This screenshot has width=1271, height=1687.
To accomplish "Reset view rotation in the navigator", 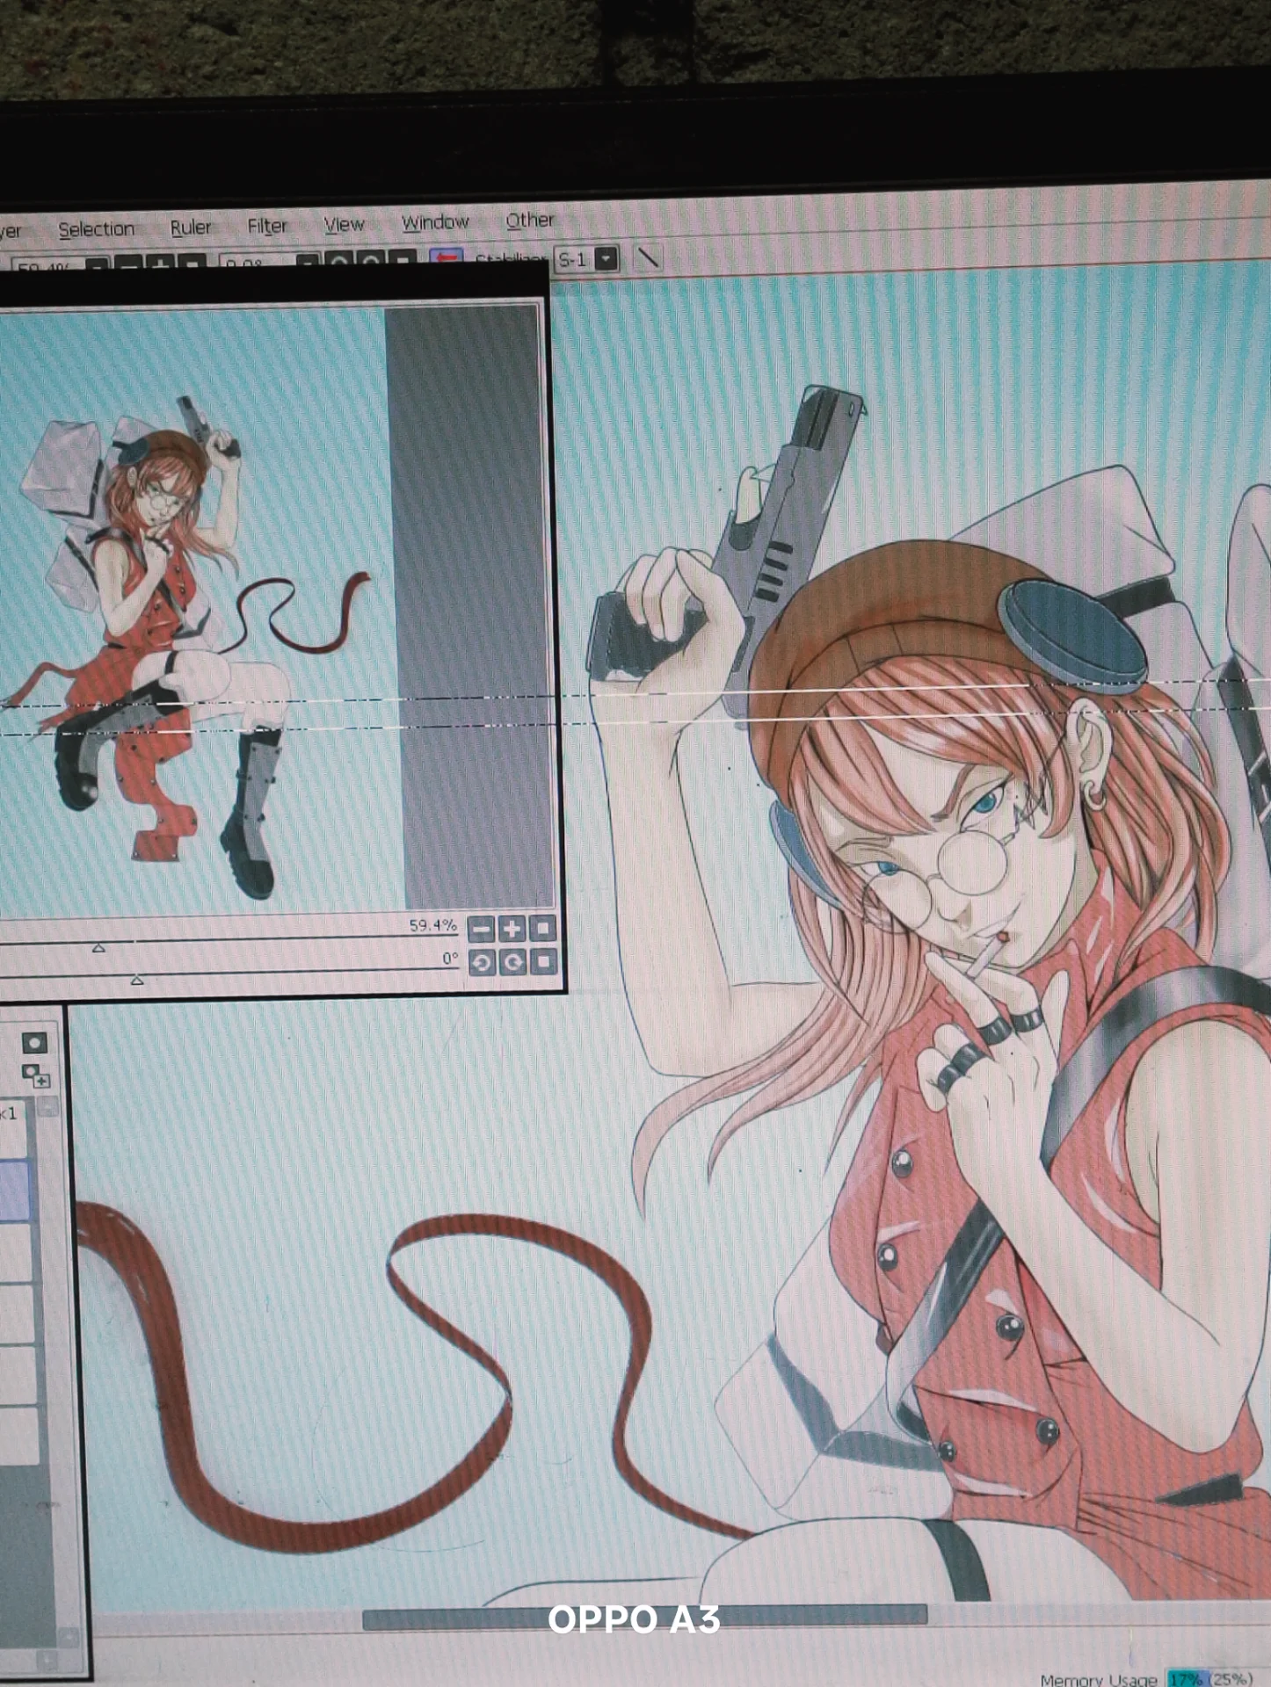I will pos(544,961).
